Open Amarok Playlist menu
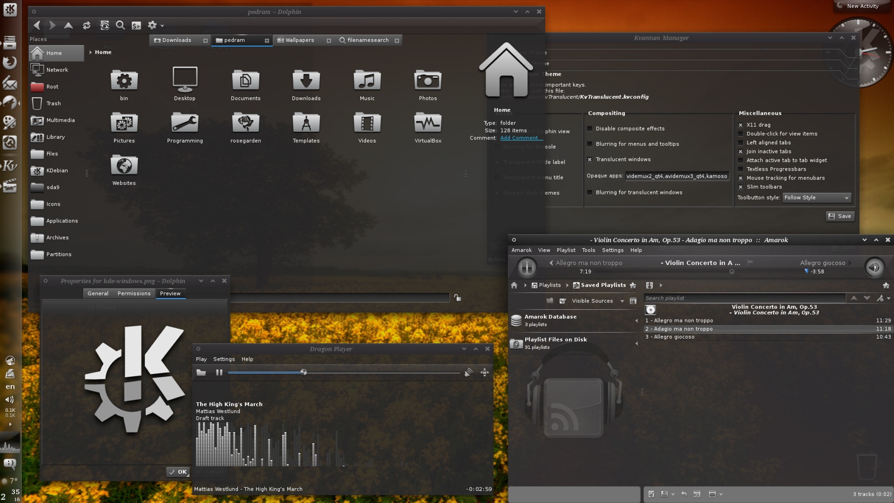Viewport: 894px width, 503px height. point(566,250)
